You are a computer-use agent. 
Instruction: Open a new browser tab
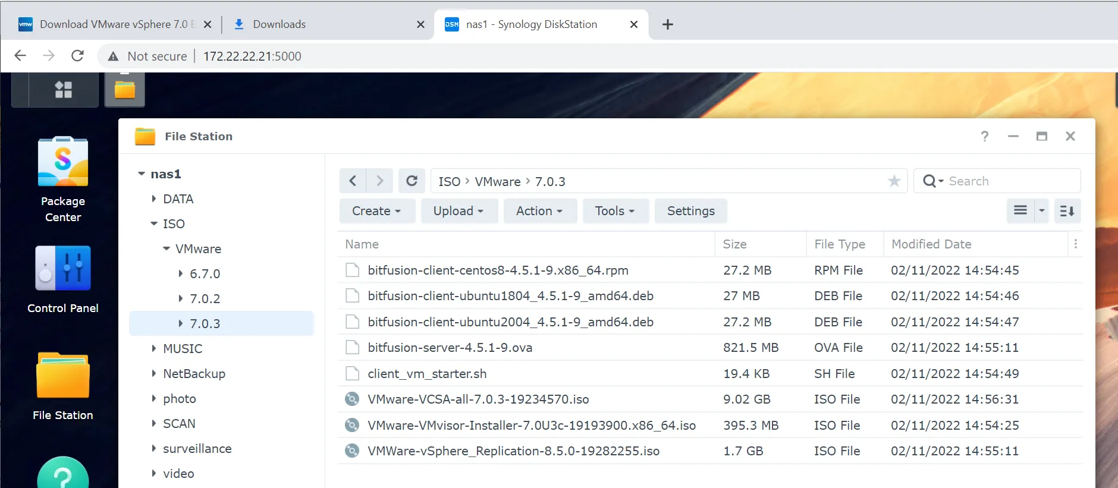point(668,24)
